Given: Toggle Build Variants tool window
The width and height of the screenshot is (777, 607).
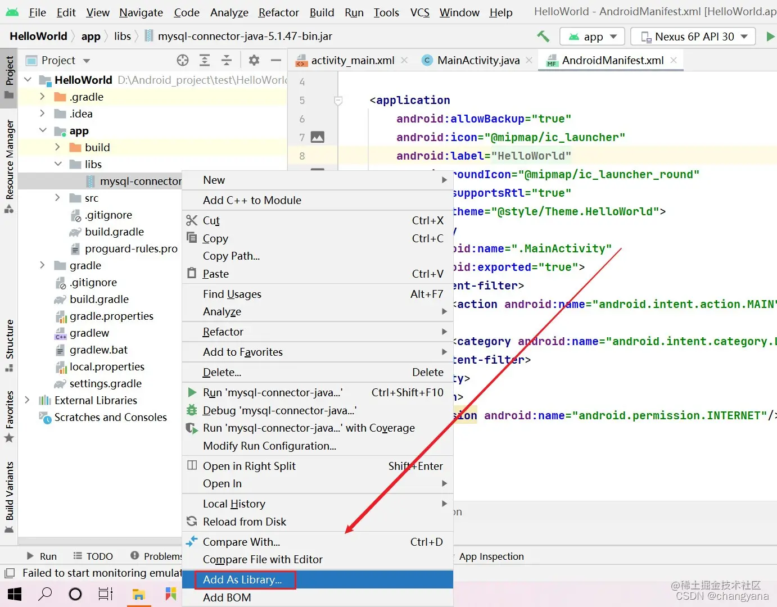Looking at the screenshot, I should (x=9, y=497).
